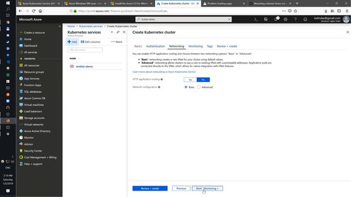The width and height of the screenshot is (351, 197).
Task: Expand Windows system tray hidden icons
Action: coord(12,157)
